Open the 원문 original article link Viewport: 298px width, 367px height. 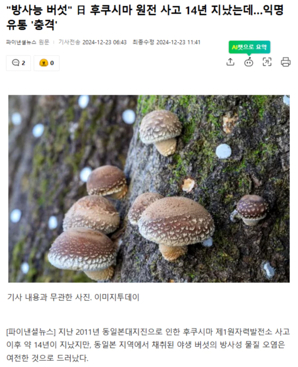point(44,42)
